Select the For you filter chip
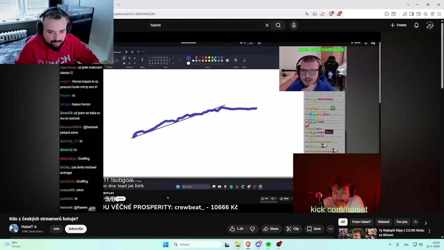This screenshot has height=250, width=444. 402,222
